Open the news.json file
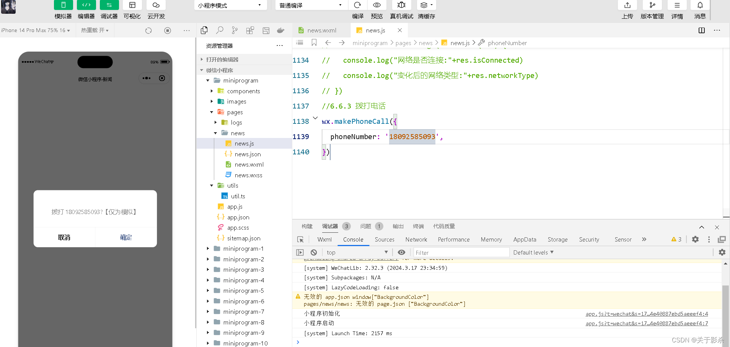 tap(248, 154)
